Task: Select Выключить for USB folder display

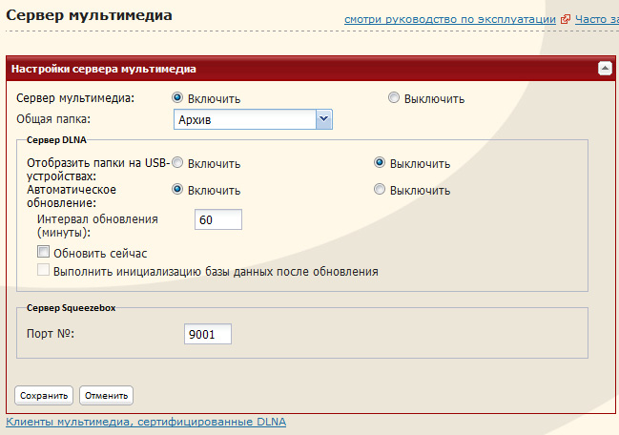Action: click(381, 163)
